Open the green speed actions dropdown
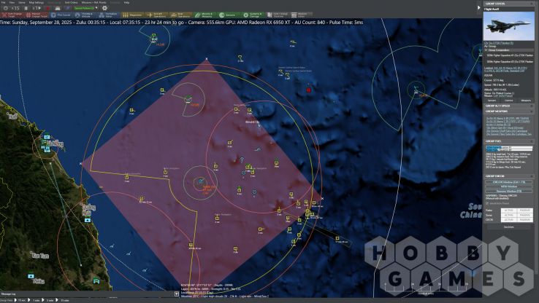Screen dimensions: 539x303 tap(85, 8)
